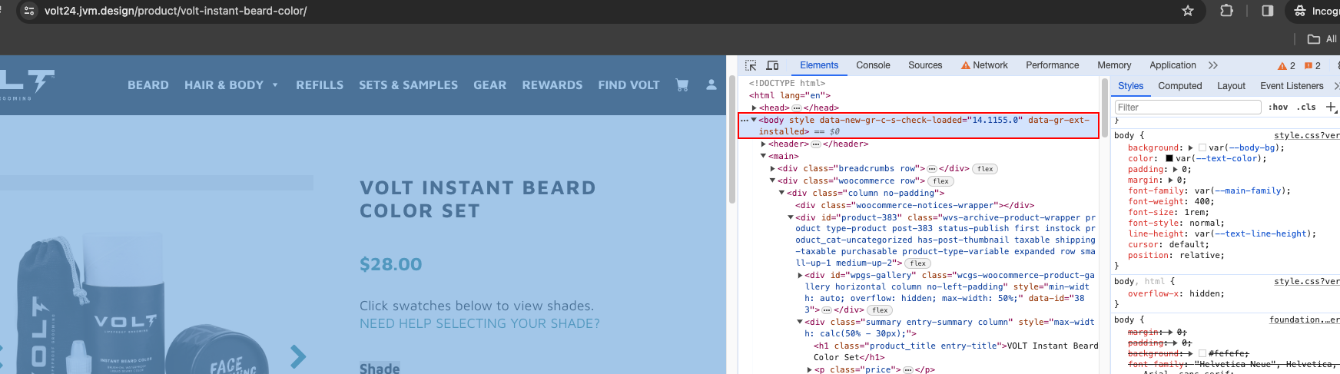This screenshot has height=374, width=1340.
Task: Go to next product gallery image arrow
Action: point(298,356)
